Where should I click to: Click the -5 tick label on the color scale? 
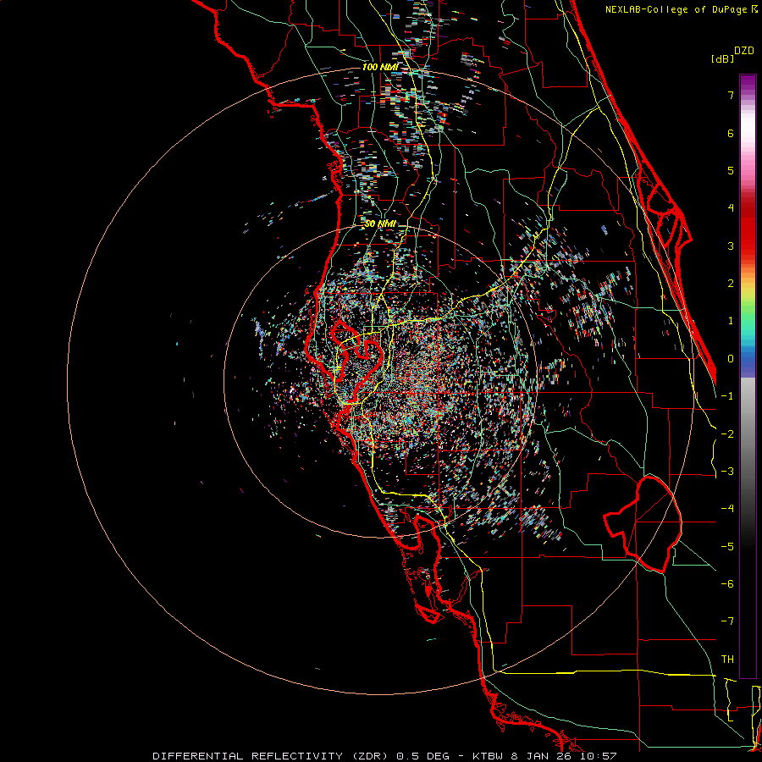[727, 547]
